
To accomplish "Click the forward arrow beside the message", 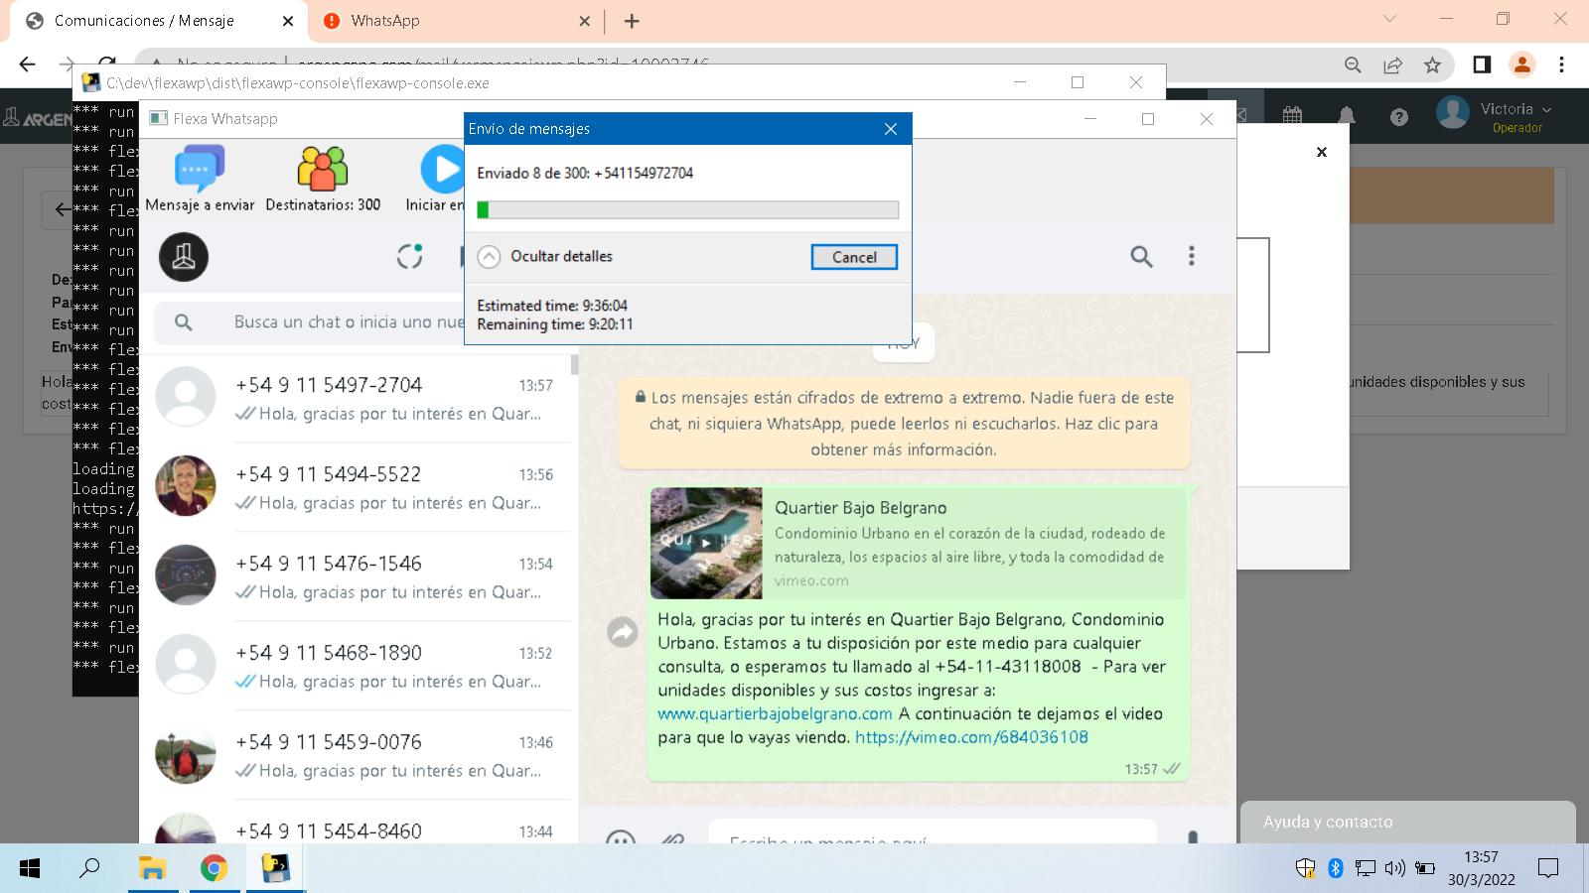I will click(x=623, y=631).
